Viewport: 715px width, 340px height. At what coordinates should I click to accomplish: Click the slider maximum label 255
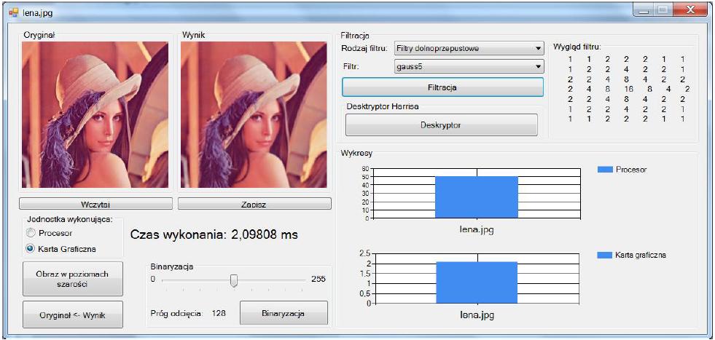pyautogui.click(x=319, y=279)
